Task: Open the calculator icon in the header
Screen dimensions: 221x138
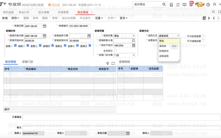Action: 171,5
